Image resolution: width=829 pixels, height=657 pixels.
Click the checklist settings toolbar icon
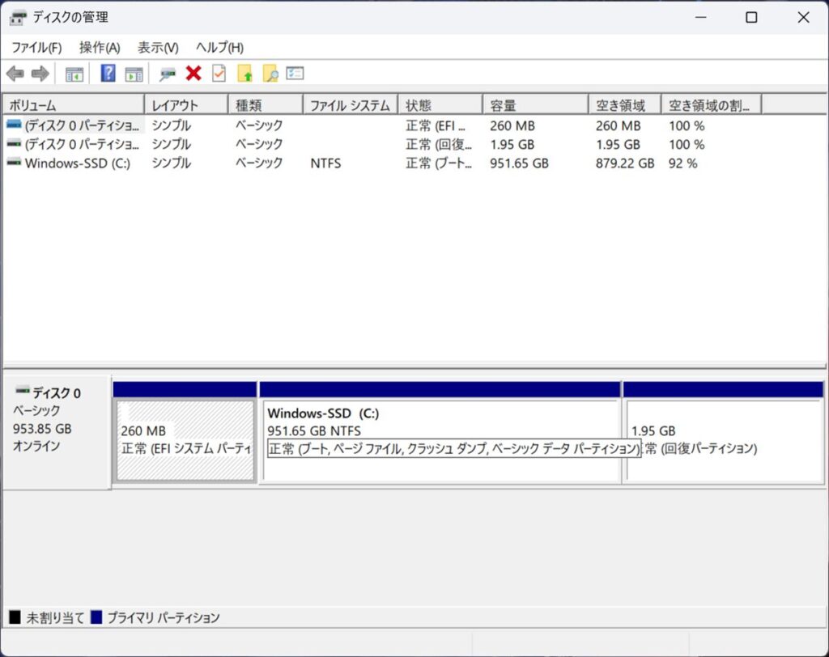295,73
